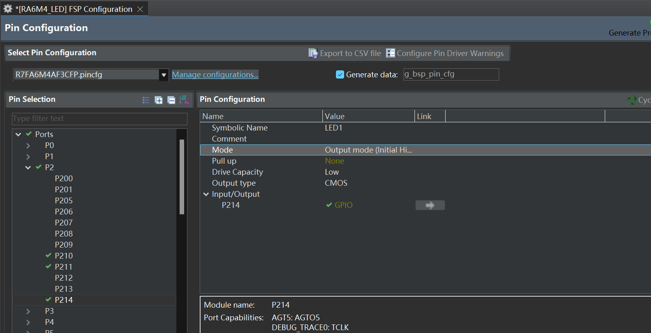651x333 pixels.
Task: Click the Pin Selection tree scrollbar
Action: click(x=182, y=177)
